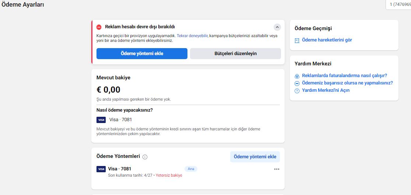Click the question mark icon beside Yardım Merkezi'ni Açın
Image resolution: width=411 pixels, height=195 pixels.
[x=297, y=91]
